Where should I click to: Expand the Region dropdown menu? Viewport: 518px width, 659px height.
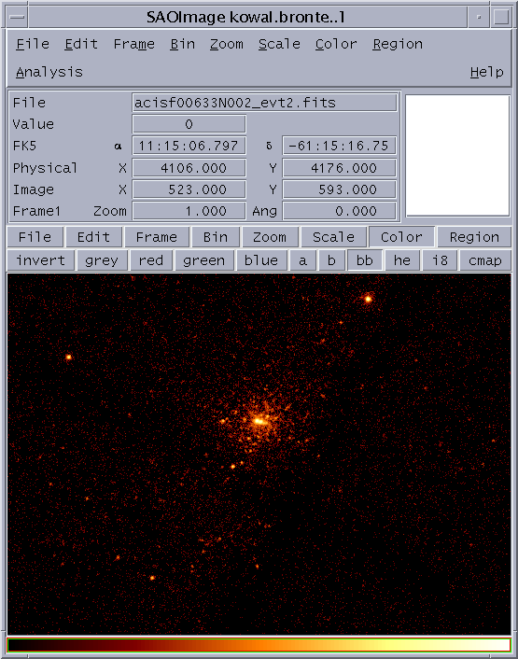pyautogui.click(x=398, y=44)
